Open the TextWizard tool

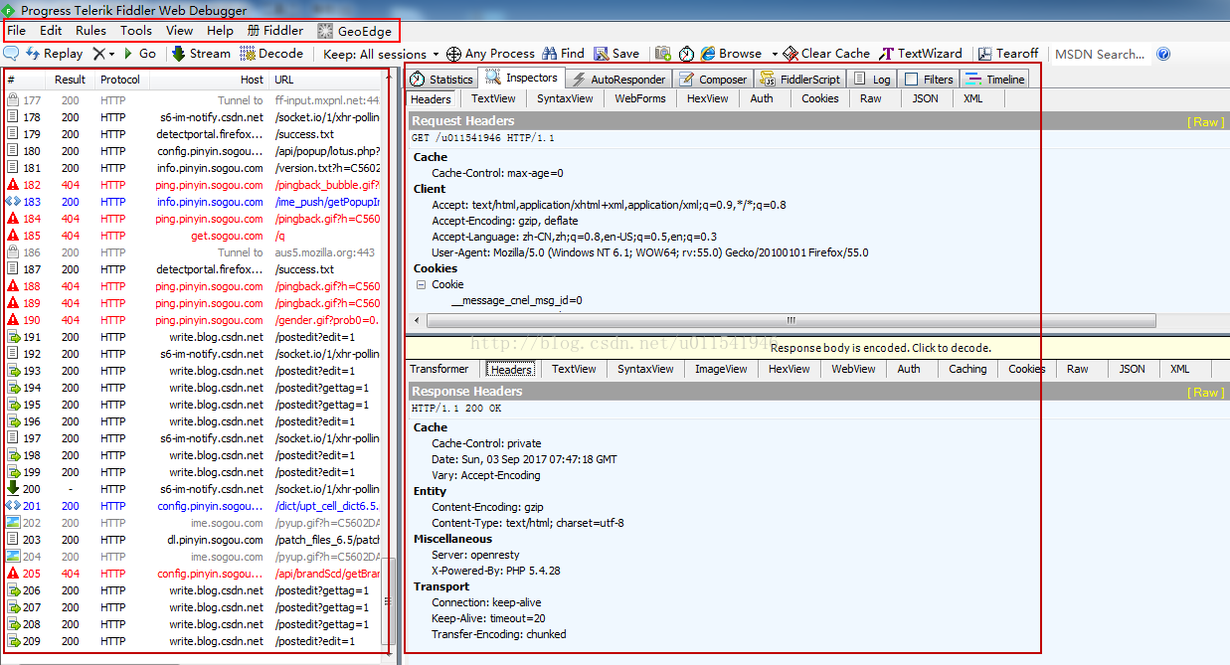(x=921, y=54)
